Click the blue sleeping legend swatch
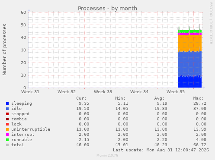This screenshot has width=215, height=160. [7, 104]
